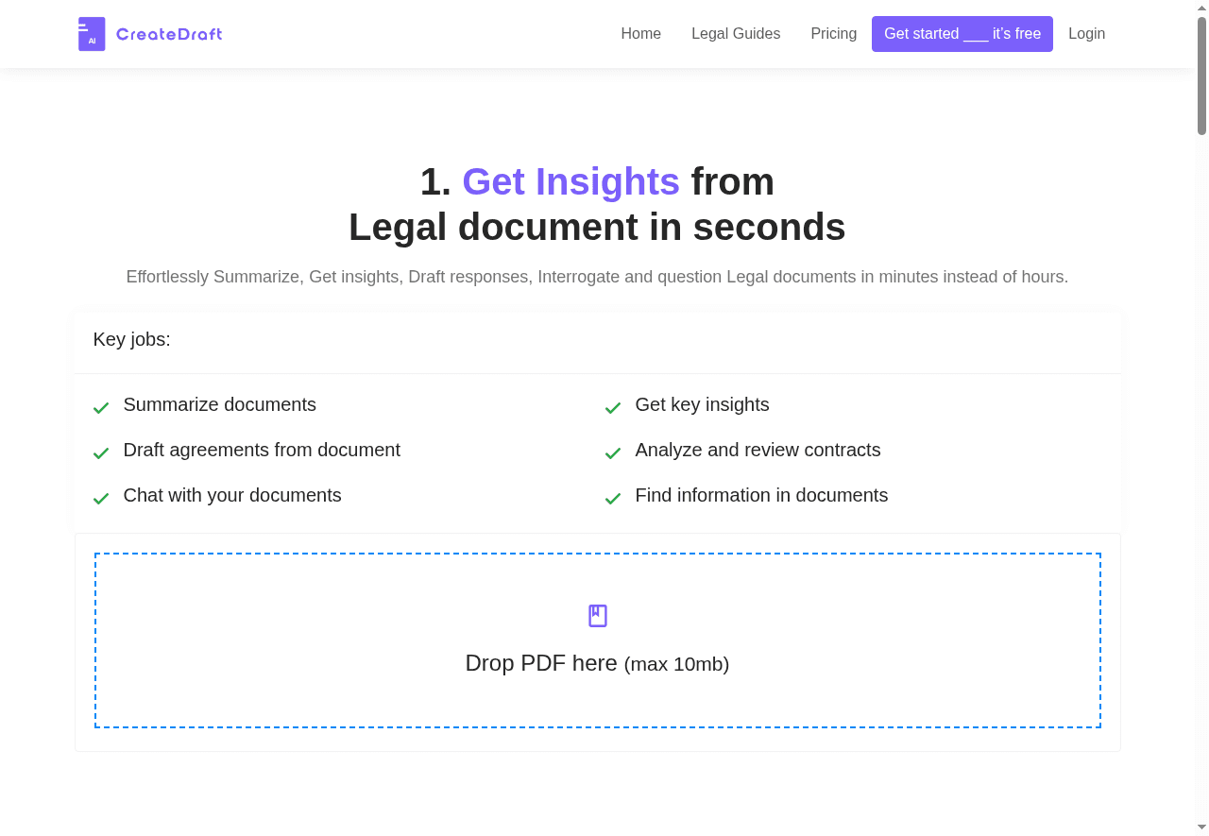Click checkmark beside Get key insights
The image size is (1209, 836).
pyautogui.click(x=613, y=408)
